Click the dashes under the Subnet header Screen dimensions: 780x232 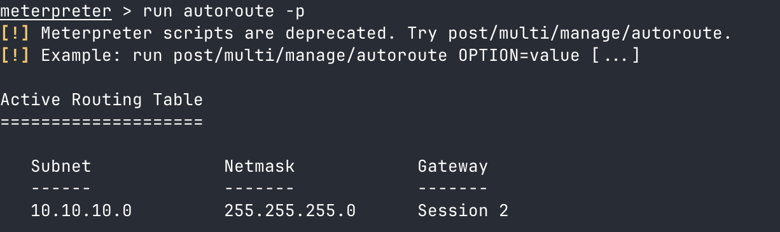point(61,188)
